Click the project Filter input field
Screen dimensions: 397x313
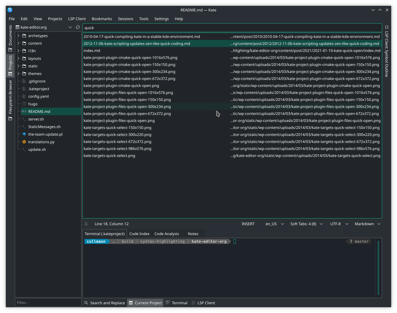(x=48, y=302)
